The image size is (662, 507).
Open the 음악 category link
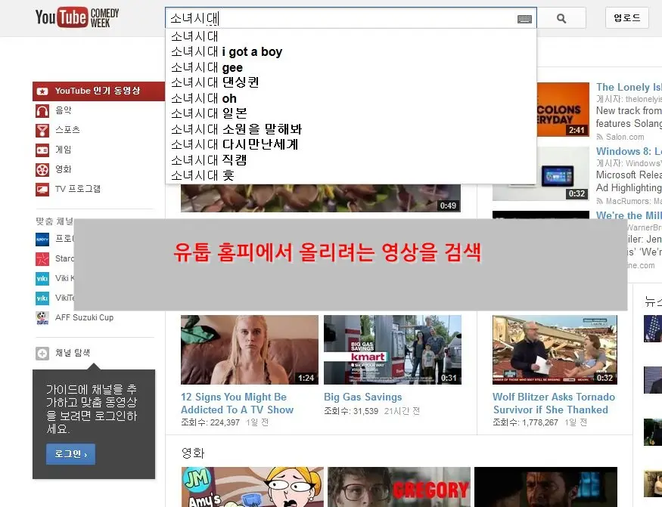click(64, 110)
